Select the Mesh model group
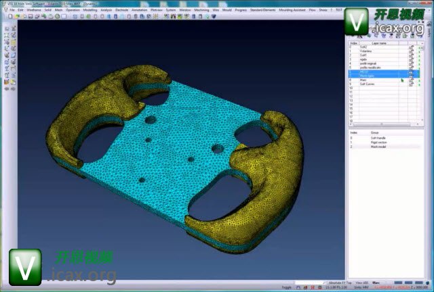The image size is (434, 292). pos(378,147)
